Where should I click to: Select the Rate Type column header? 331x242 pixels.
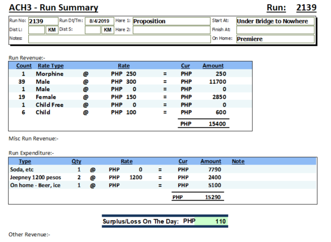click(x=51, y=66)
